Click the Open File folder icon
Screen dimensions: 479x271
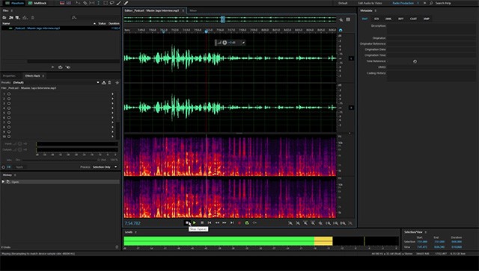(4, 18)
